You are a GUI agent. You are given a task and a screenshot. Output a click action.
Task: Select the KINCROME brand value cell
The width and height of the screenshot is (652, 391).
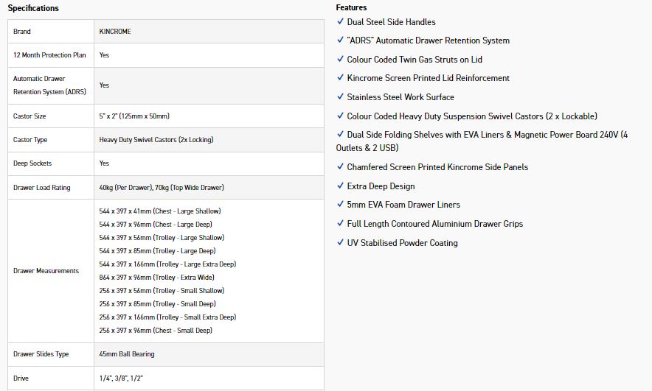point(115,32)
